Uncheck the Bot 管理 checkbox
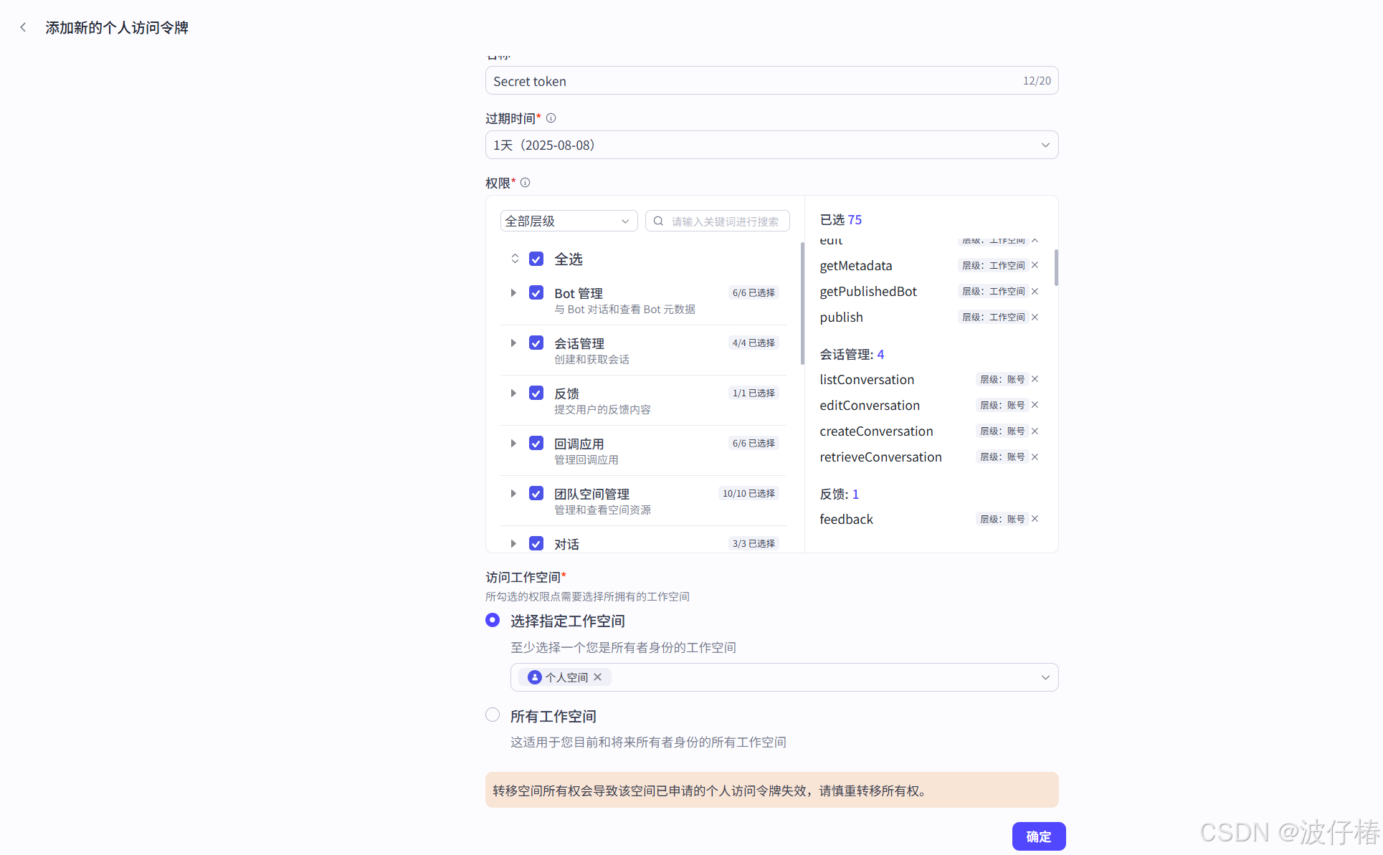1383x855 pixels. click(x=536, y=292)
